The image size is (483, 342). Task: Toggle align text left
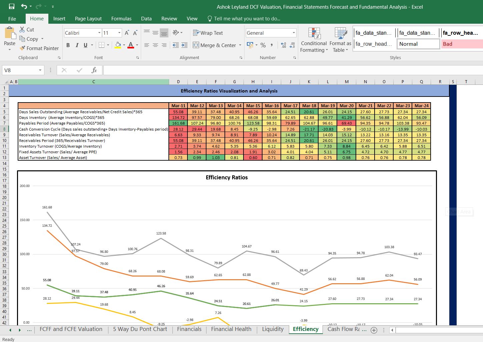click(x=147, y=45)
